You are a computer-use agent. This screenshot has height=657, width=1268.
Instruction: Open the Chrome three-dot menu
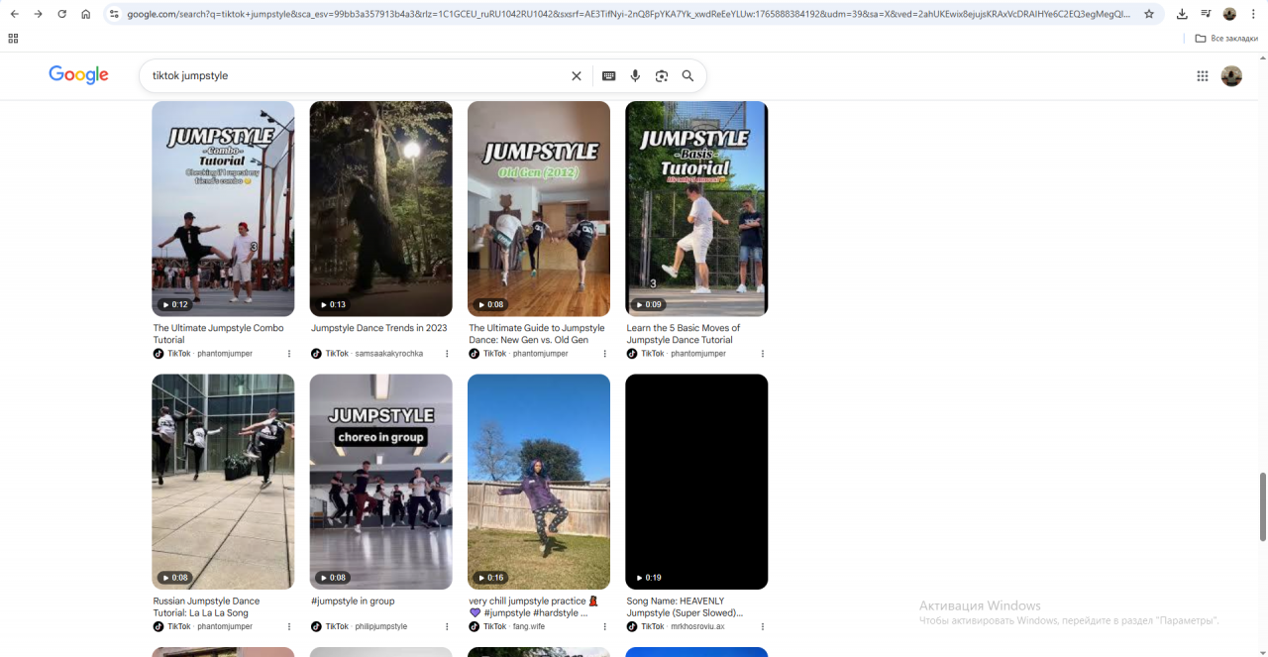[1252, 14]
